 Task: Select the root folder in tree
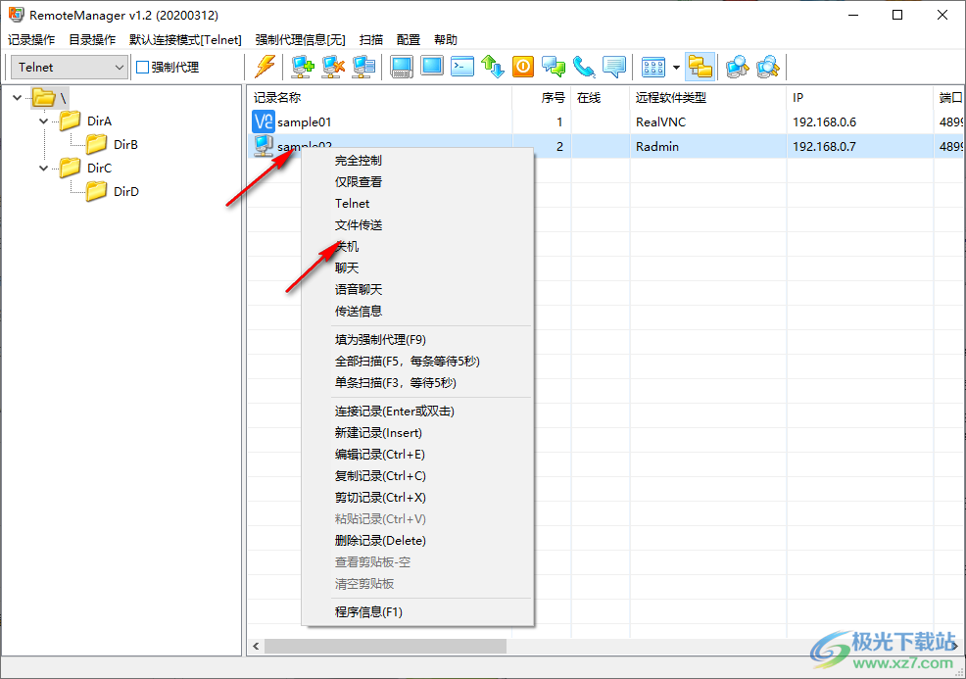[49, 97]
